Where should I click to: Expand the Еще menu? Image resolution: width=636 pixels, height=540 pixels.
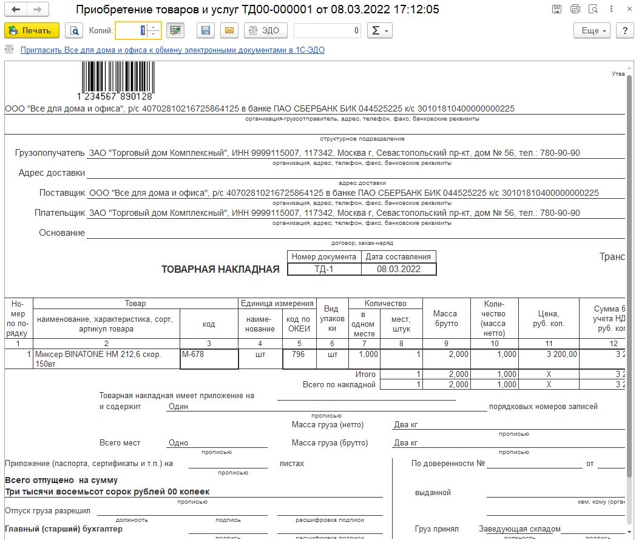592,30
